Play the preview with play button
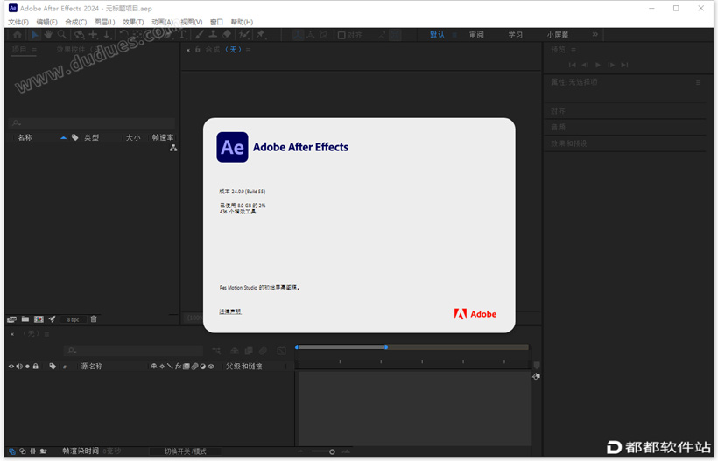The width and height of the screenshot is (718, 461). 598,65
